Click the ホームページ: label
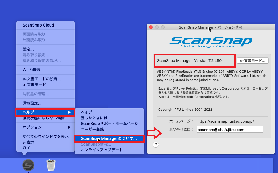Screen dimensions: 278x173 point(181,121)
